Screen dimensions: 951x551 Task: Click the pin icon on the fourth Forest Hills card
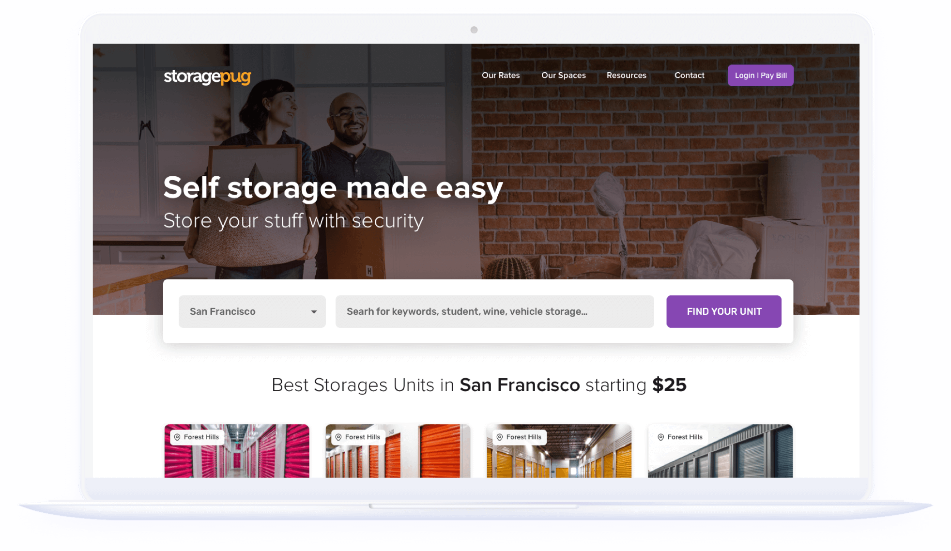pyautogui.click(x=660, y=436)
